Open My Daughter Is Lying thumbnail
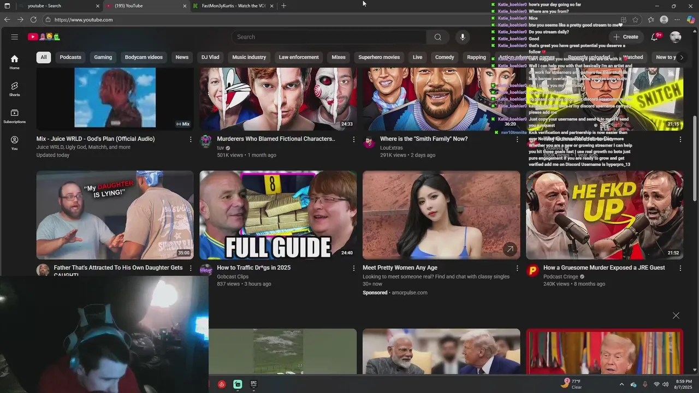This screenshot has height=393, width=699. (x=115, y=215)
